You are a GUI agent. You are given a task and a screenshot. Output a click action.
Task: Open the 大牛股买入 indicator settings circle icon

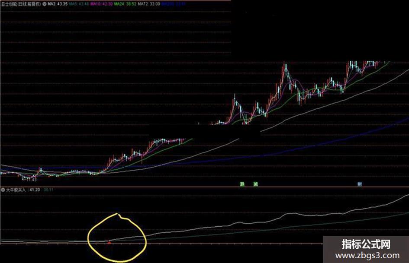3,190
